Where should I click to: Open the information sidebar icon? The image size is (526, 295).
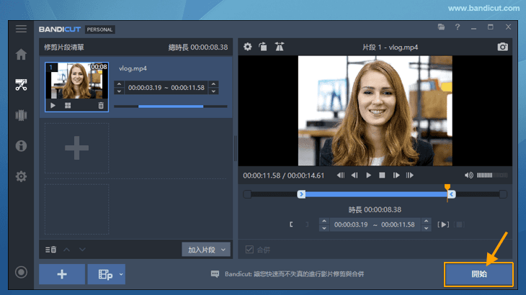(21, 145)
